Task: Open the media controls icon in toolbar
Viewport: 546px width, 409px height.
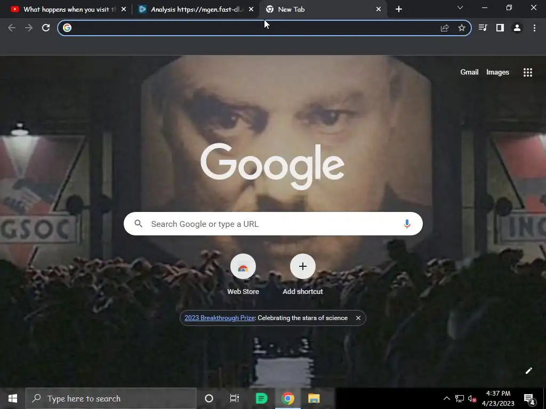Action: 483,28
